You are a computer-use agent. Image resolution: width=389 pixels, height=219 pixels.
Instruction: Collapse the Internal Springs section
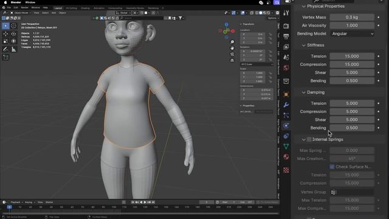pyautogui.click(x=304, y=139)
